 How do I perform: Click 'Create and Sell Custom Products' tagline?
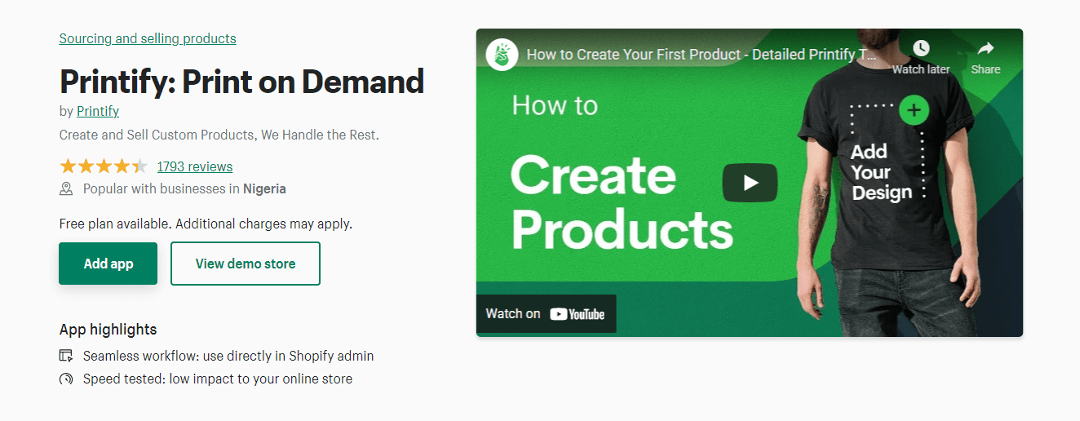(219, 135)
